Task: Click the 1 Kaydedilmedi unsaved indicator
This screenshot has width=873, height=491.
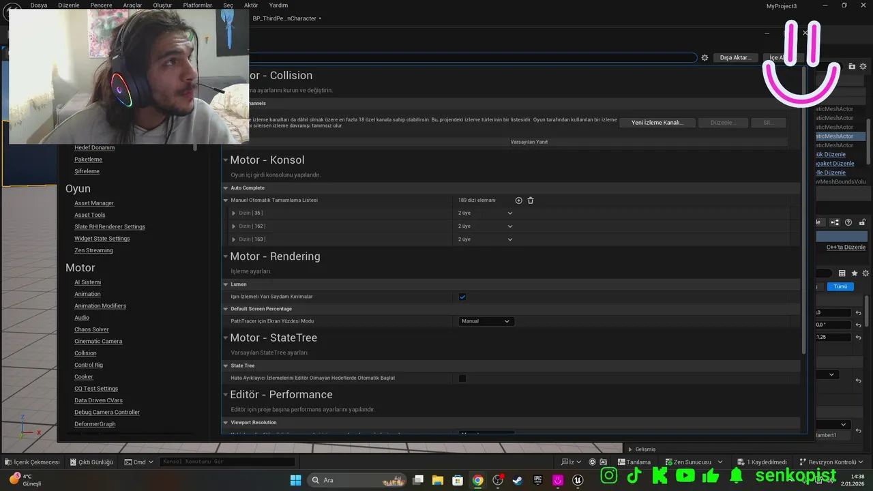Action: pos(762,462)
